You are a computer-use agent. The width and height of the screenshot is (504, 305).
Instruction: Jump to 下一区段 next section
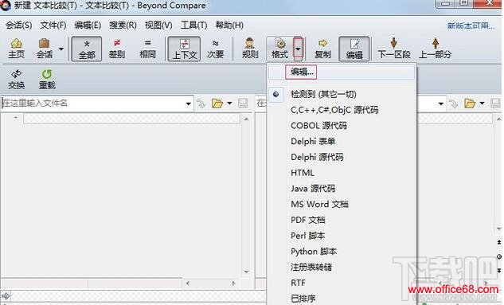(x=394, y=49)
